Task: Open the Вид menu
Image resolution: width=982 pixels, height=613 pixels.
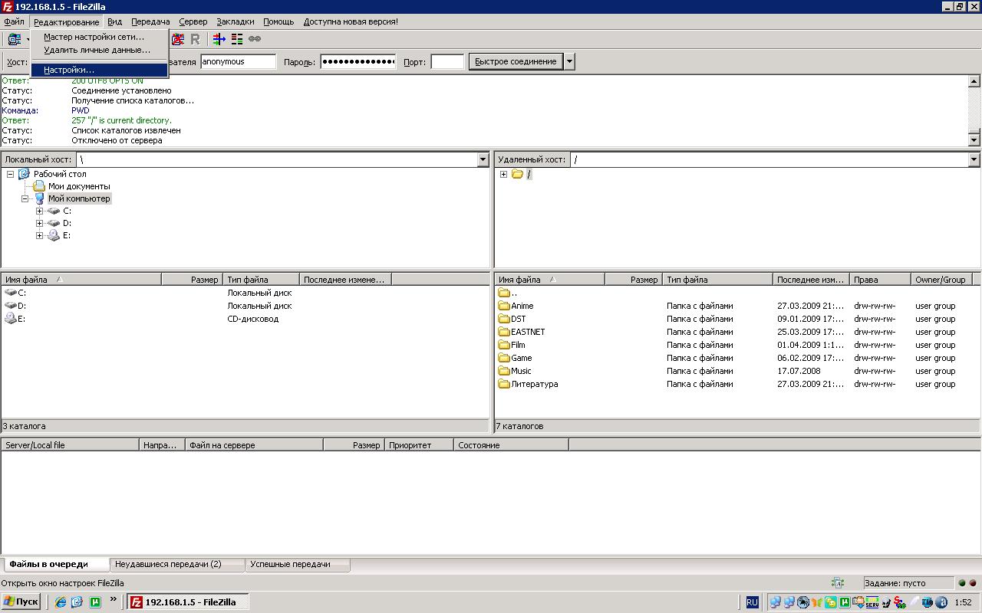Action: pyautogui.click(x=115, y=21)
